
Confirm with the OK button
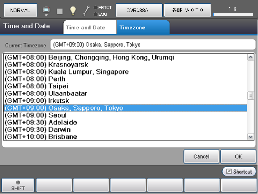coord(238,157)
